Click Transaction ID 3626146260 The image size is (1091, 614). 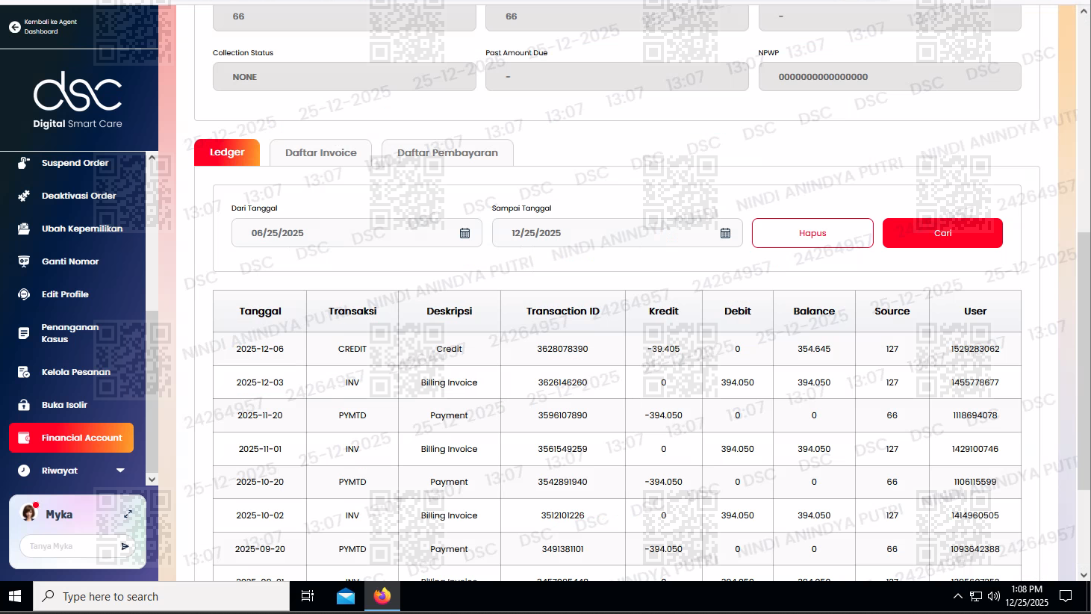coord(562,382)
